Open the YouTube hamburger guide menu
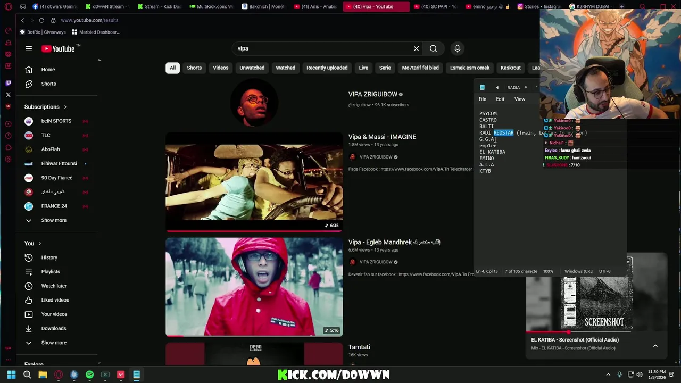 point(29,48)
